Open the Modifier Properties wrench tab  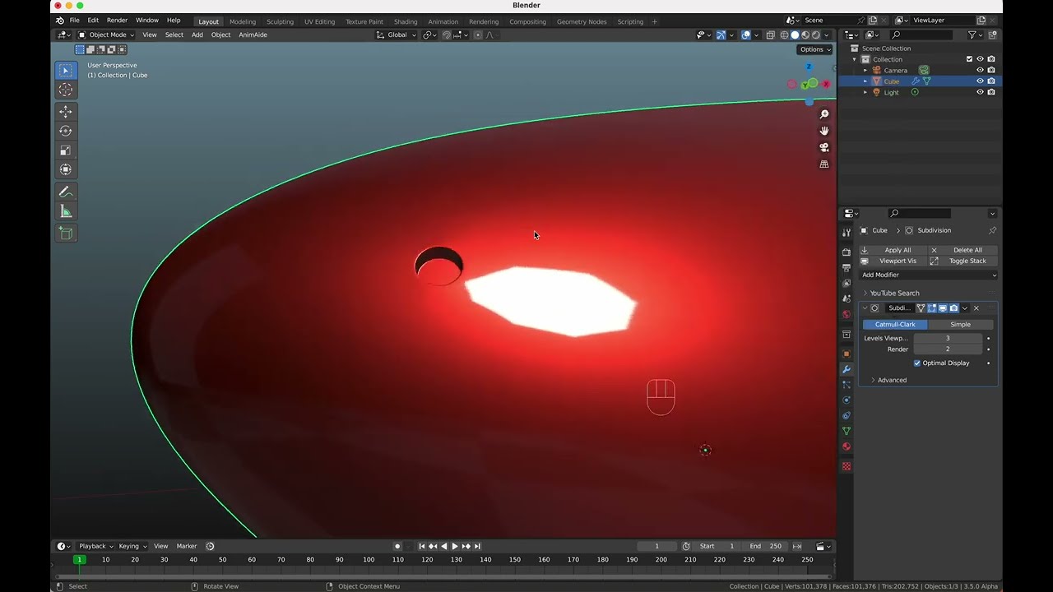tap(846, 369)
